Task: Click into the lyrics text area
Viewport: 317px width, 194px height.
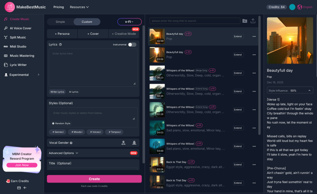Action: pos(93,68)
